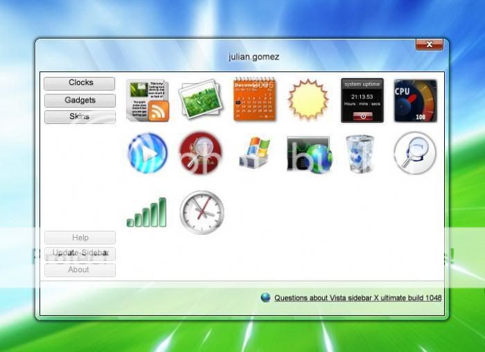Image resolution: width=485 pixels, height=352 pixels.
Task: Switch to the Clocks category
Action: coord(80,83)
